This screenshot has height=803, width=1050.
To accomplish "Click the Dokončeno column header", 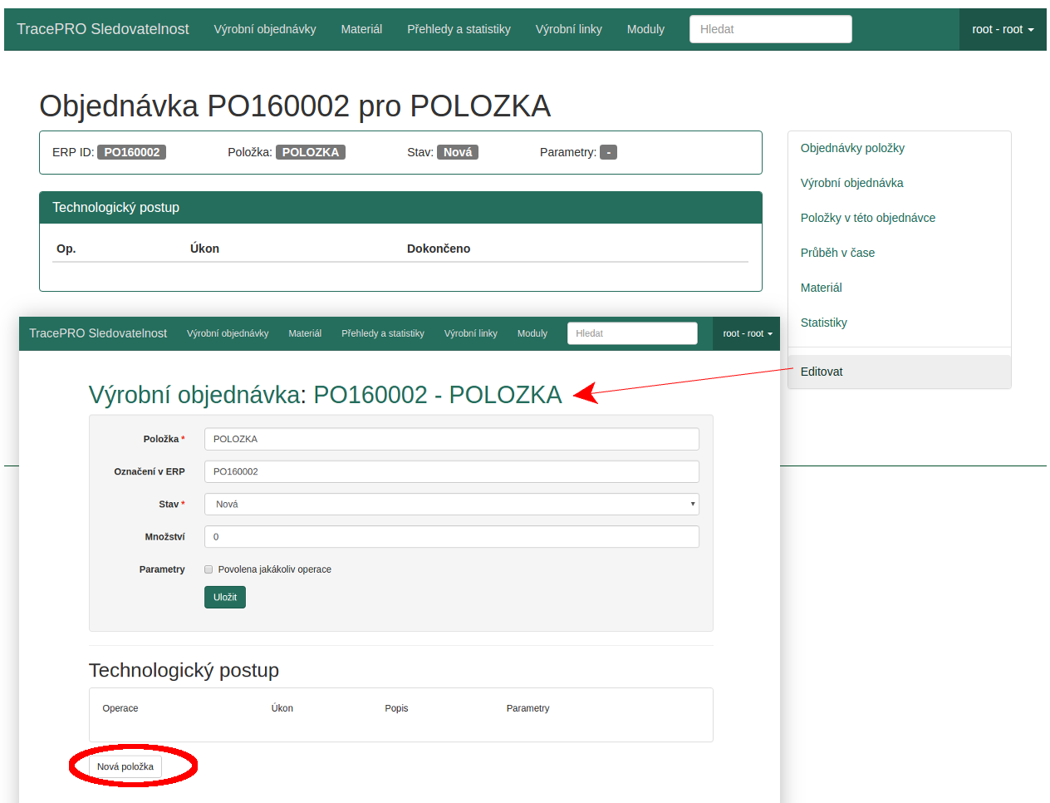I will click(x=439, y=249).
